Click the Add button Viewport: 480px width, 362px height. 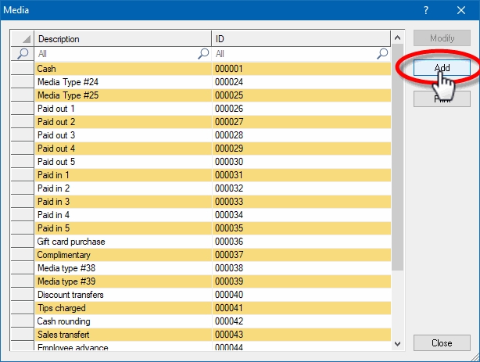442,68
